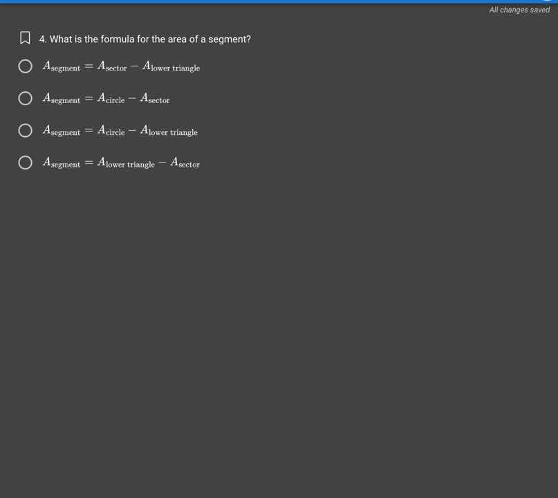Click the A circle term in second option
The width and height of the screenshot is (558, 498).
pyautogui.click(x=111, y=99)
